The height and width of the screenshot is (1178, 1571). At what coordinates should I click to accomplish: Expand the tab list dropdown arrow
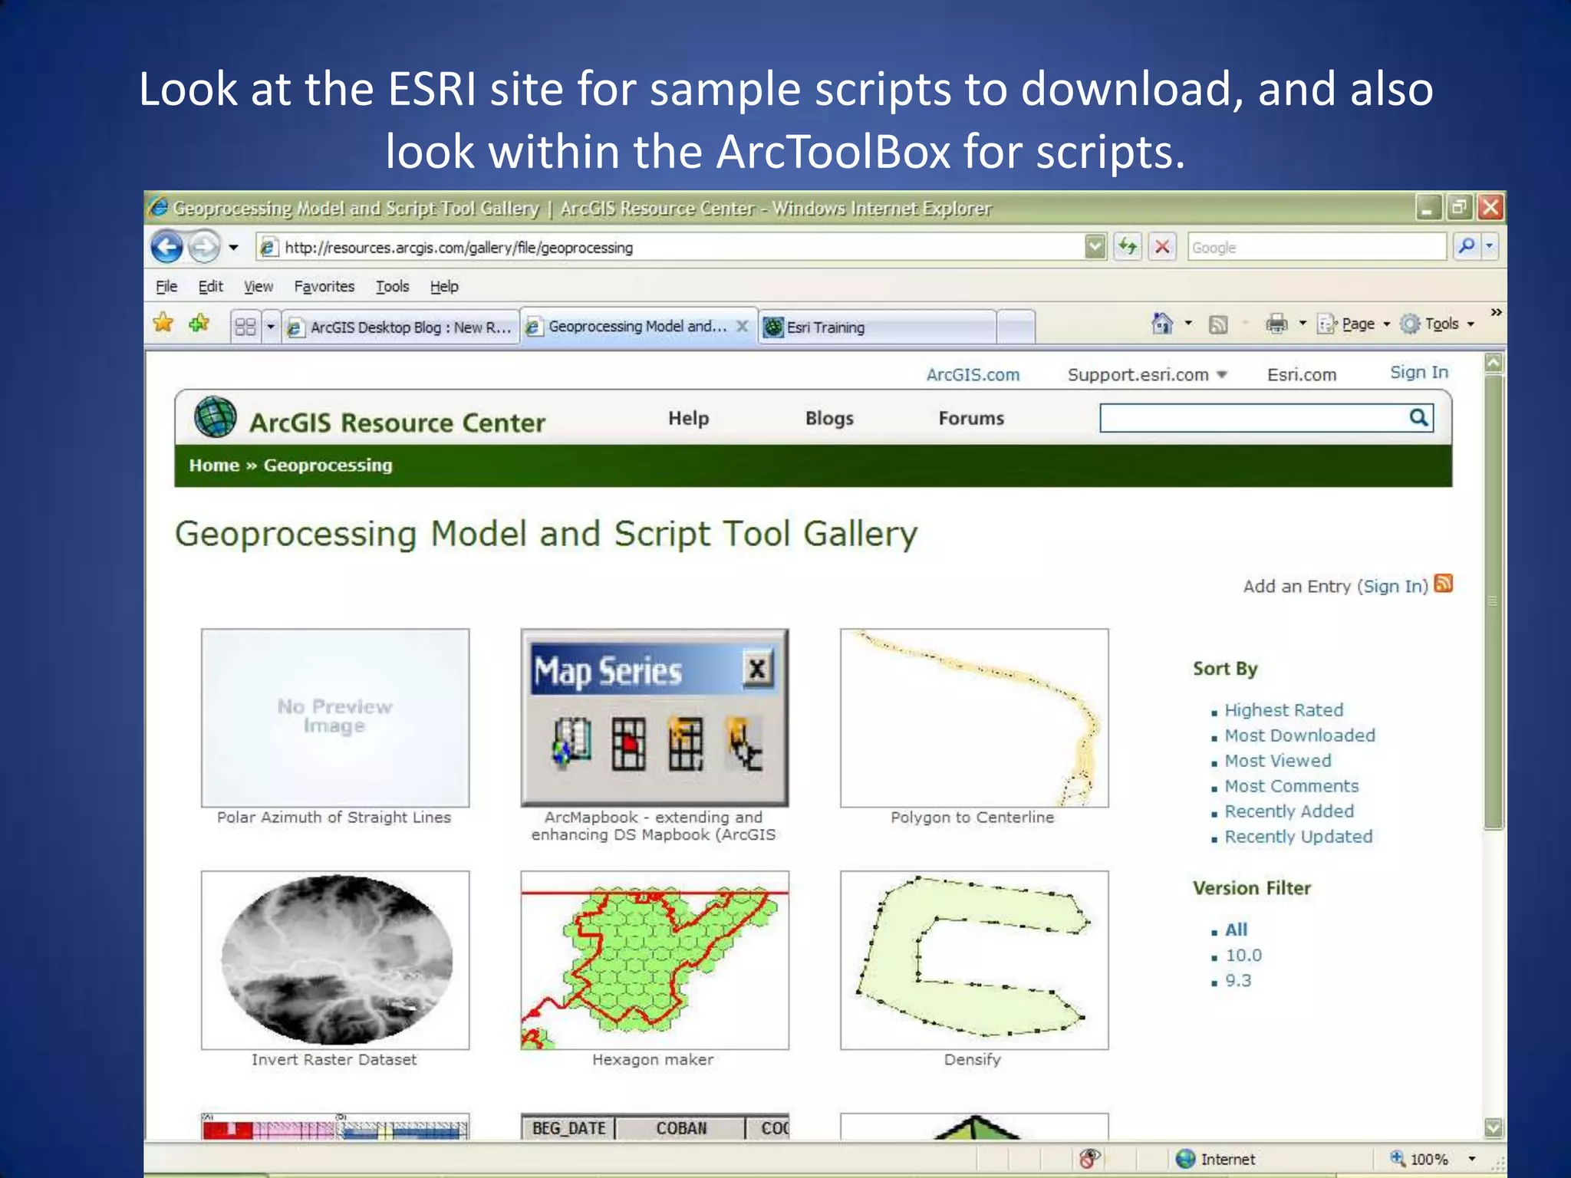[x=271, y=327]
